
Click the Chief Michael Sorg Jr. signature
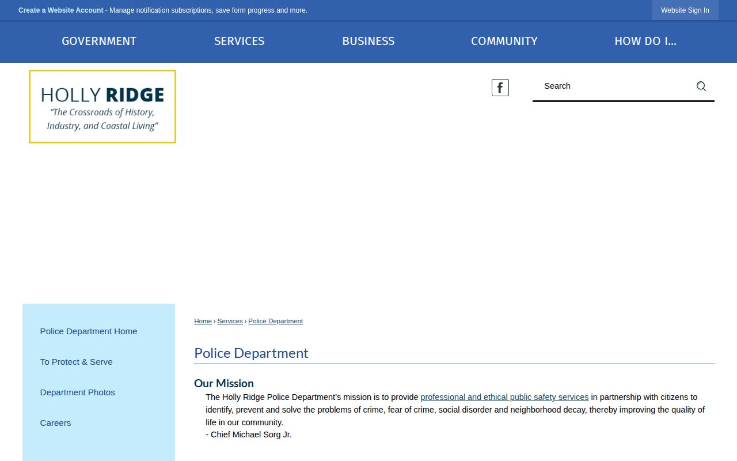[x=249, y=434]
